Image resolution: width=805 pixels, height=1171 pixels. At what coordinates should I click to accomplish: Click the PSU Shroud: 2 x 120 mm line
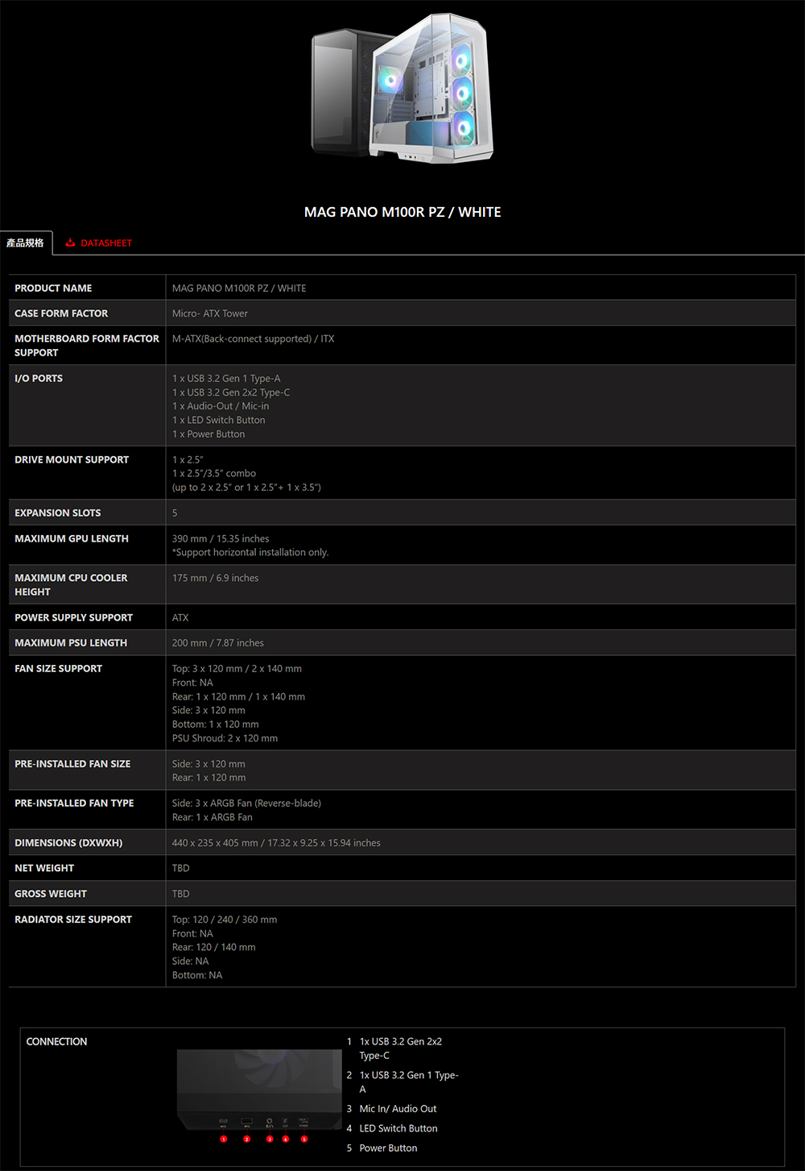(225, 738)
